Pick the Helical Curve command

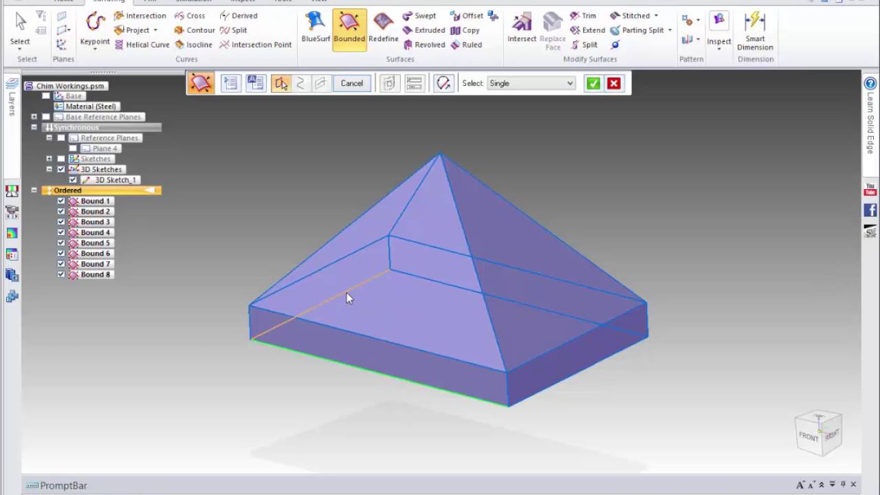click(142, 45)
